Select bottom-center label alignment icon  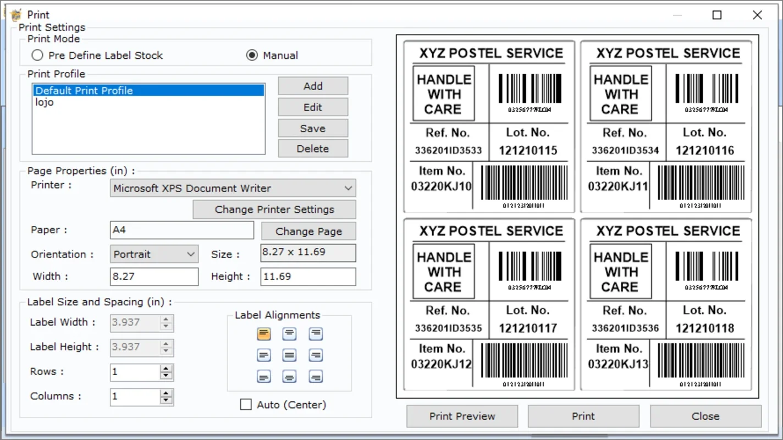point(290,377)
